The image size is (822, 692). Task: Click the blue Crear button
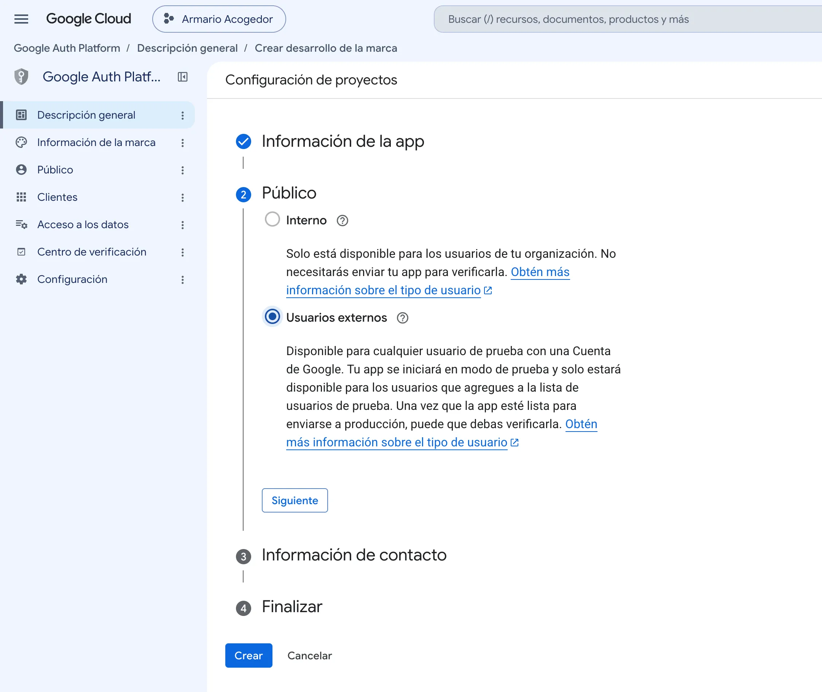(249, 655)
